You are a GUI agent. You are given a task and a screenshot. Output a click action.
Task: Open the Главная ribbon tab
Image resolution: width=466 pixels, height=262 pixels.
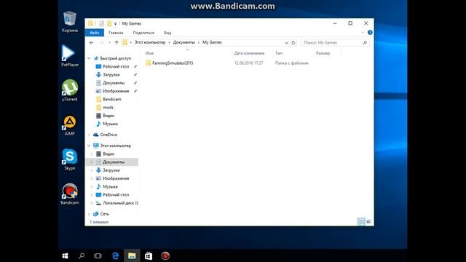[116, 33]
